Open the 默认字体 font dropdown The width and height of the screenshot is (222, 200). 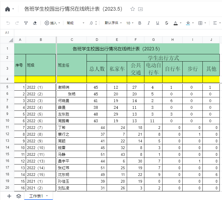(113, 23)
